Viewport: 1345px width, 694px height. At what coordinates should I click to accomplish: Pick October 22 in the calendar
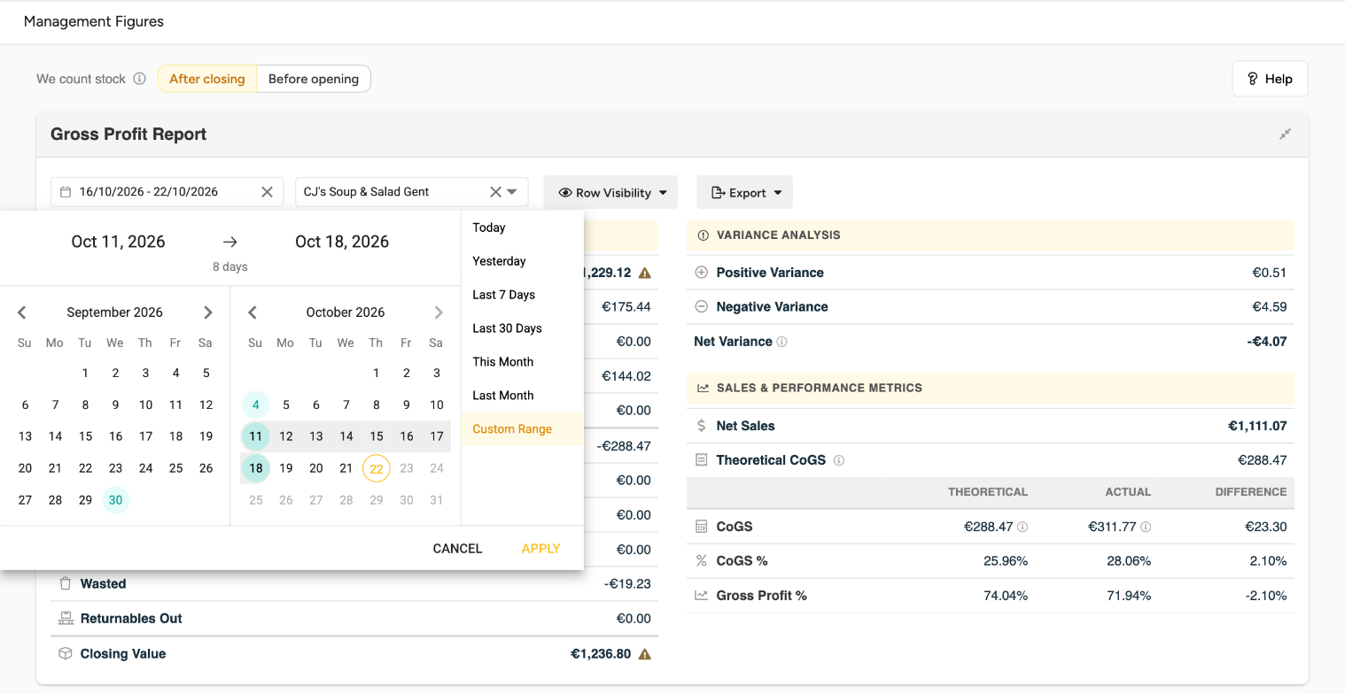point(377,468)
